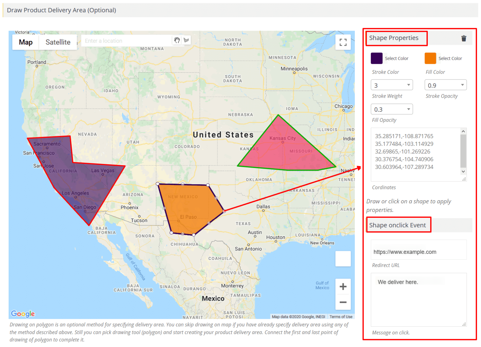Zoom in on the map

click(x=343, y=286)
